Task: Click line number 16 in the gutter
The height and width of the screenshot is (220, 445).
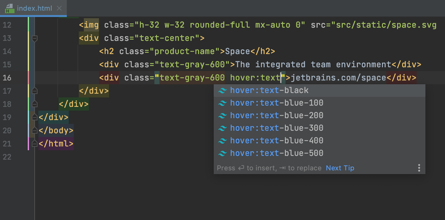Action: [7, 78]
